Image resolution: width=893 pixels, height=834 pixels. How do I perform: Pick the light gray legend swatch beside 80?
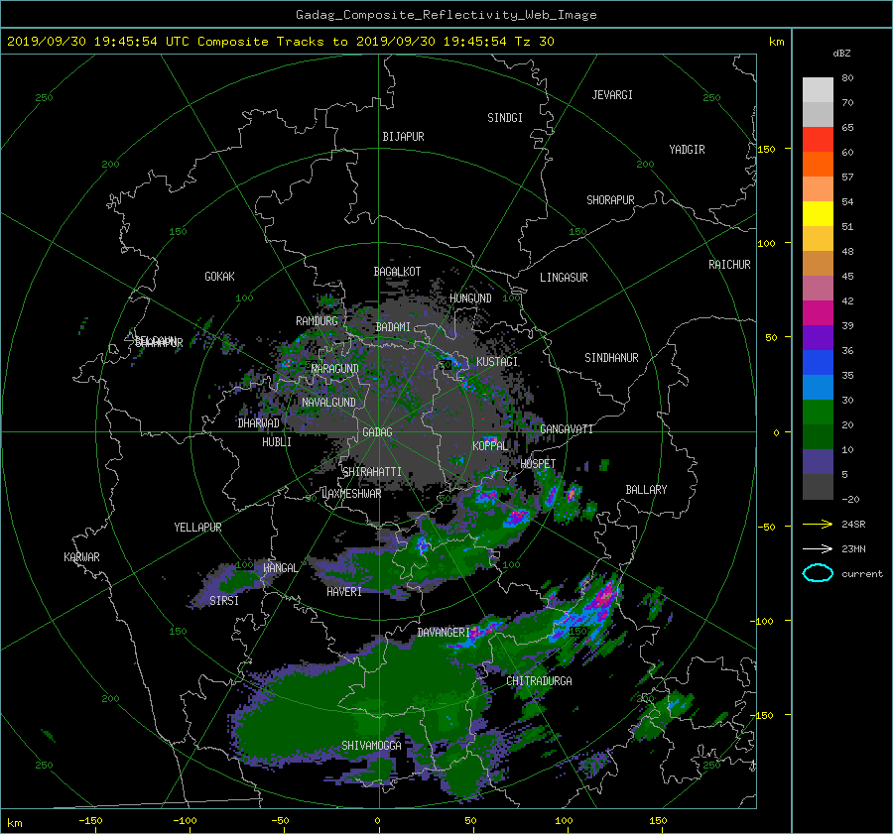pos(818,90)
